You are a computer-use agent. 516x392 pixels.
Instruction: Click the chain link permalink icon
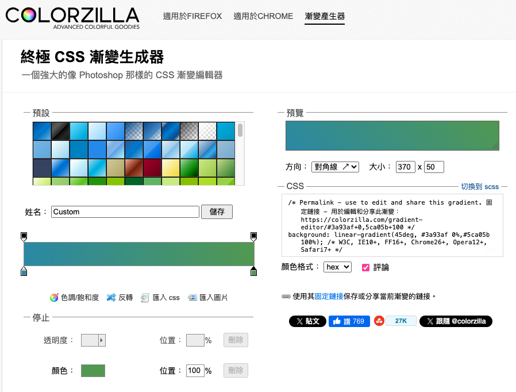click(286, 296)
